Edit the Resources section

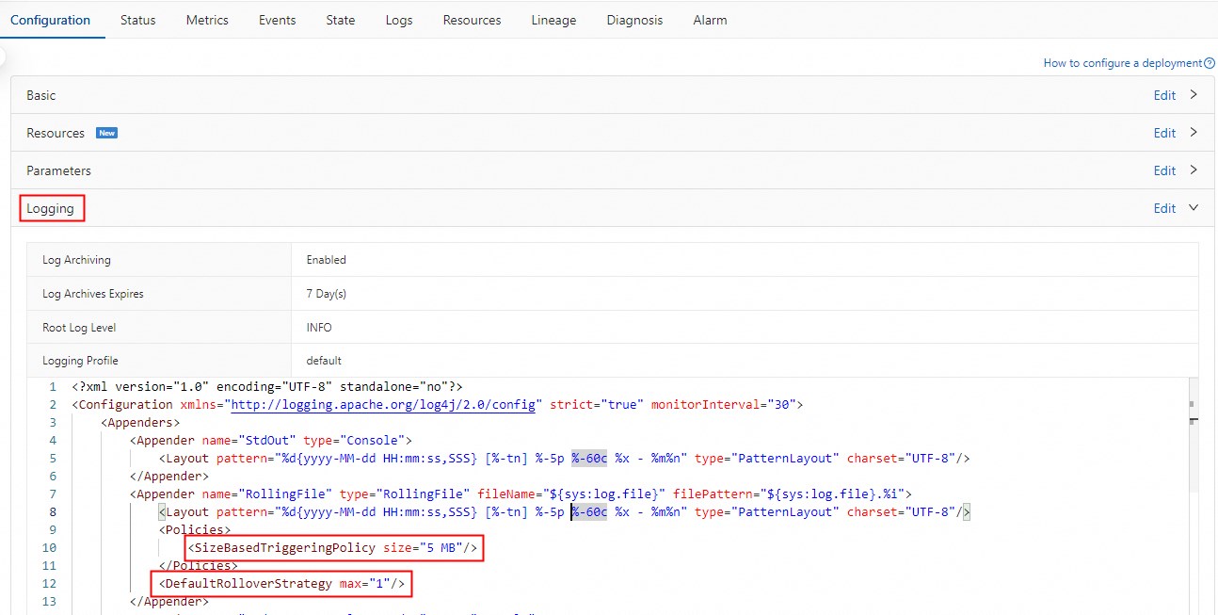1165,133
